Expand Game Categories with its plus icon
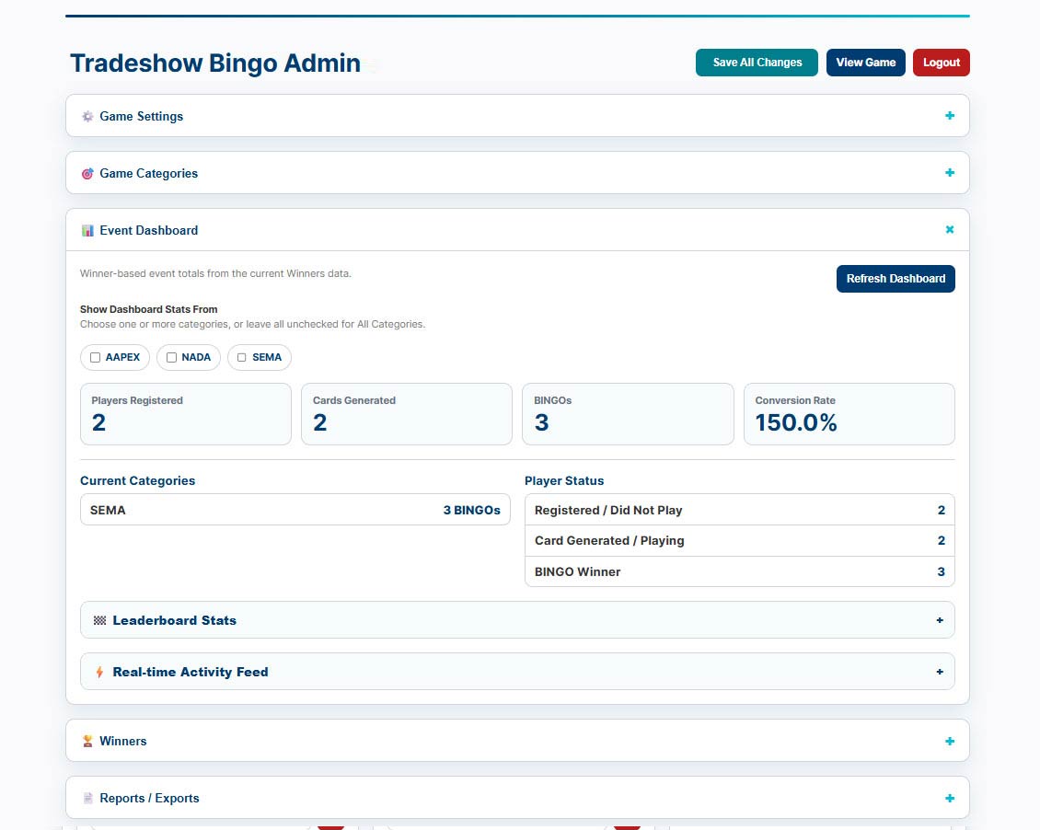The width and height of the screenshot is (1040, 830). pyautogui.click(x=949, y=173)
